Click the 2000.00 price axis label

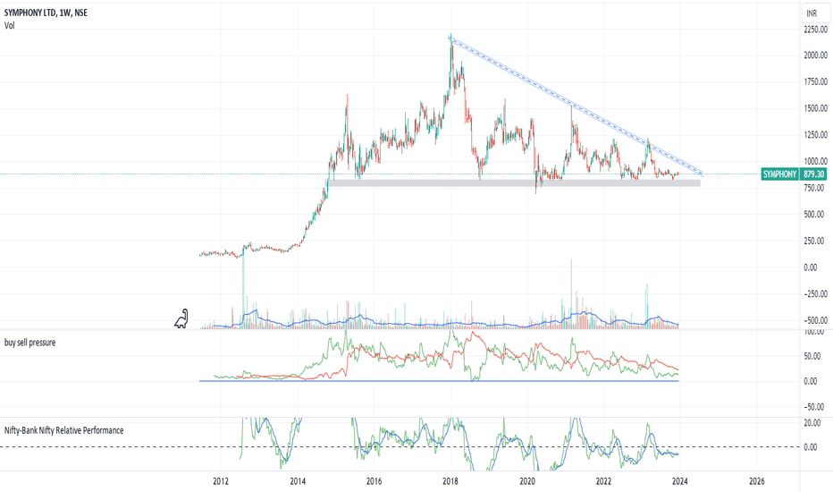tap(815, 55)
